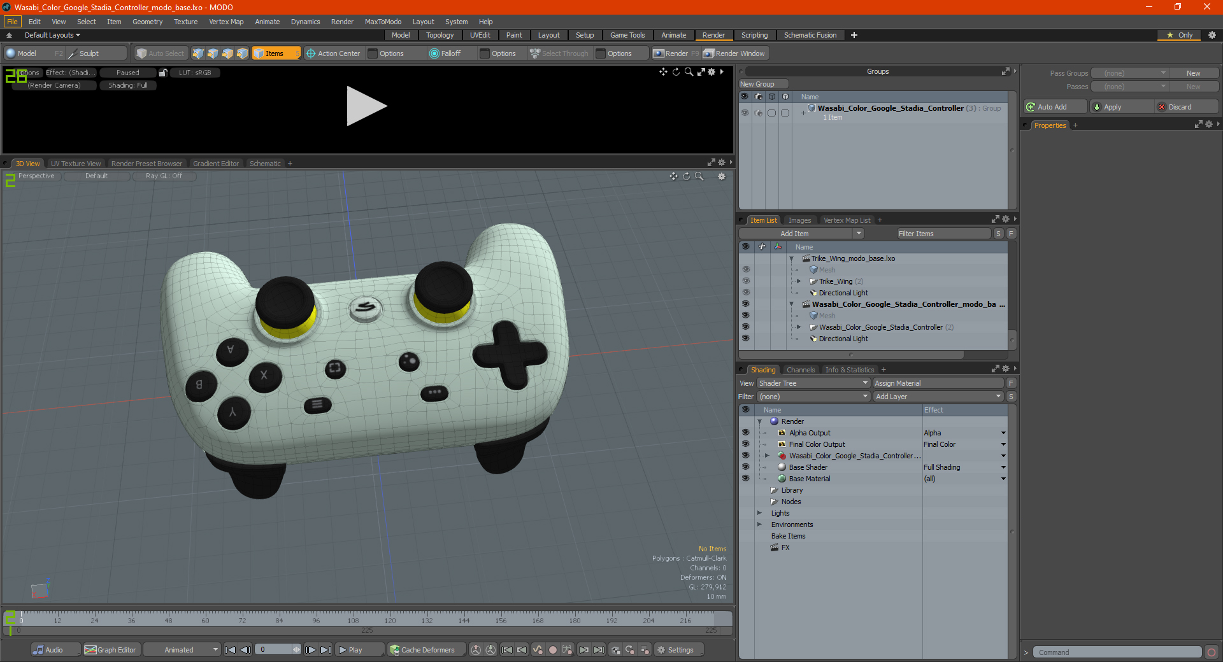Screen dimensions: 1223x662
Task: Expand the Lights group in Shader Tree
Action: (x=759, y=513)
